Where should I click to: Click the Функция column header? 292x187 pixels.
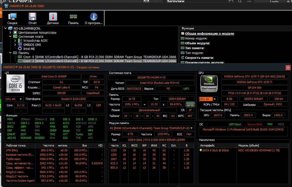(x=188, y=28)
